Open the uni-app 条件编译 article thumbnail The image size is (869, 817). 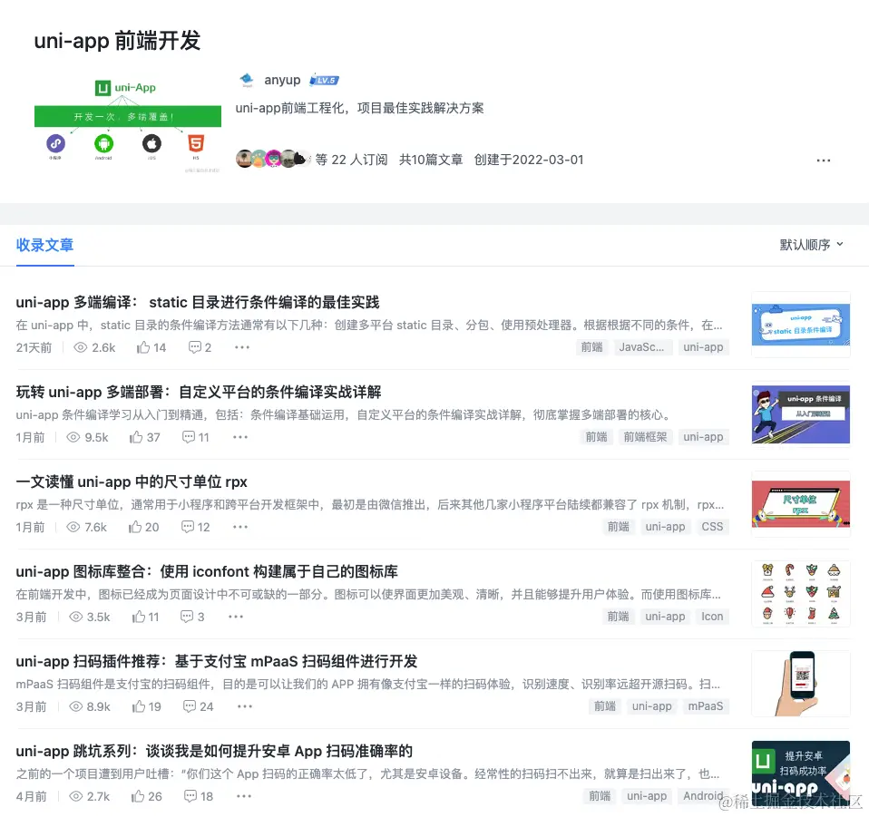[x=801, y=414]
